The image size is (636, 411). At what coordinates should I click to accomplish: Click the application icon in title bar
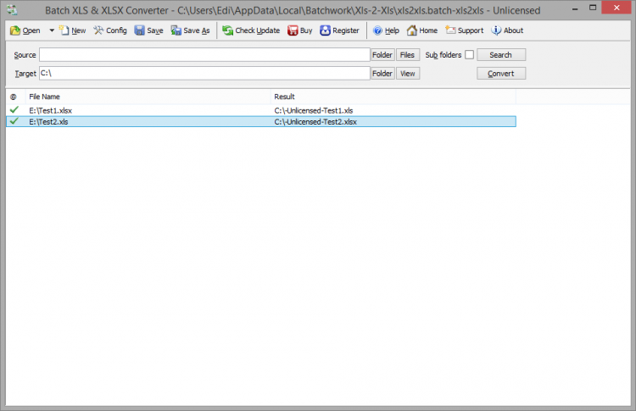pos(12,9)
